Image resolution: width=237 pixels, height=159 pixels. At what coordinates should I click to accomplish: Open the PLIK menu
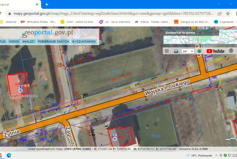pyautogui.click(x=3, y=42)
